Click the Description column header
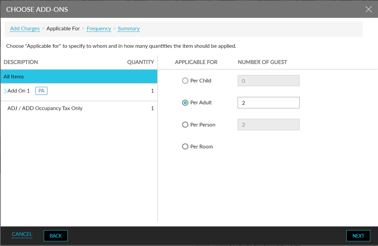Viewport: 378px width, 246px height. pos(21,62)
